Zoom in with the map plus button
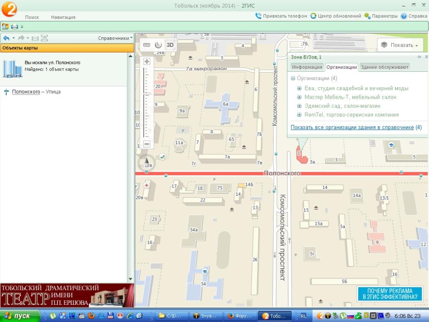This screenshot has width=429, height=322. [147, 61]
